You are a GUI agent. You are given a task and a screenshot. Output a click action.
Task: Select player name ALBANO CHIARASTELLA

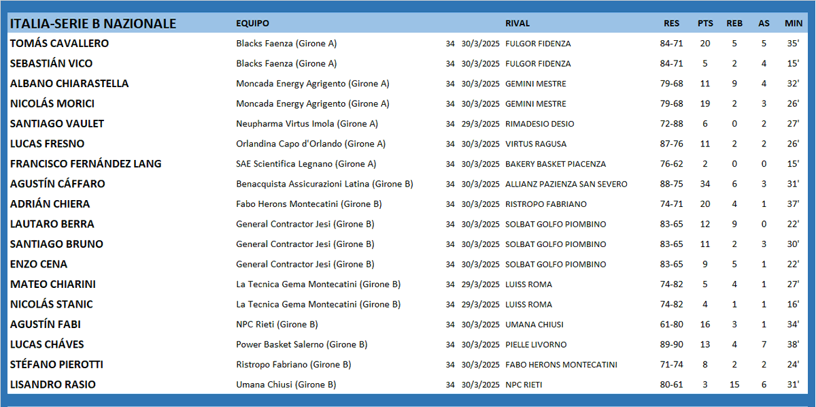(x=69, y=84)
